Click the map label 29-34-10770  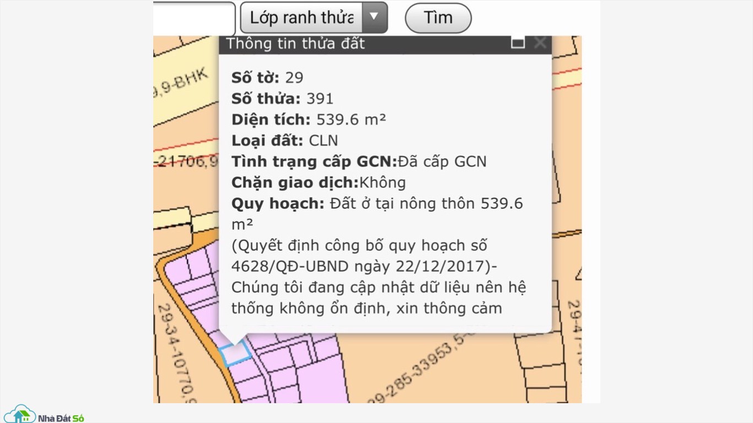coord(176,352)
